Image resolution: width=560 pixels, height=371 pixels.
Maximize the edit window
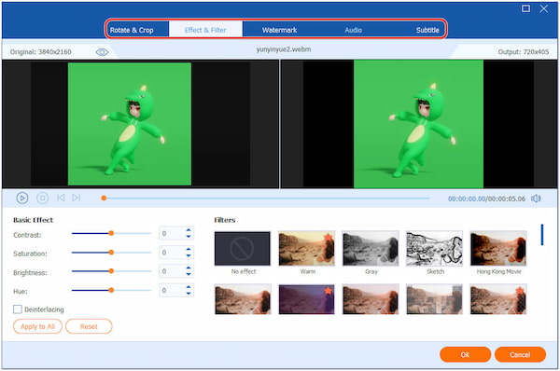pos(525,8)
